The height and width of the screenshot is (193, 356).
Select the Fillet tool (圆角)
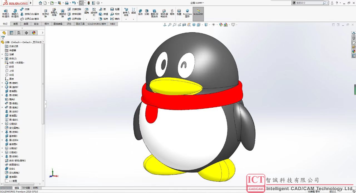coord(86,11)
